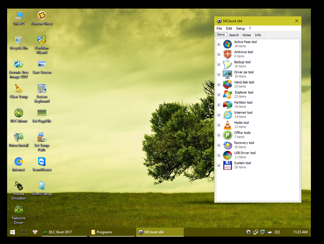This screenshot has width=324, height=244.
Task: Click the fullscreen frame taskbar icon
Action: pyautogui.click(x=24, y=232)
